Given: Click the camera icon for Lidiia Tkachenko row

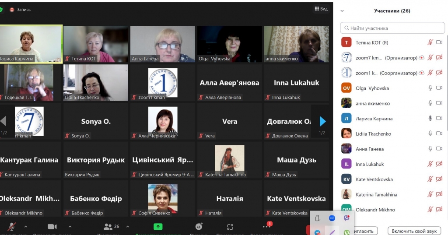Looking at the screenshot, I should point(439,133).
